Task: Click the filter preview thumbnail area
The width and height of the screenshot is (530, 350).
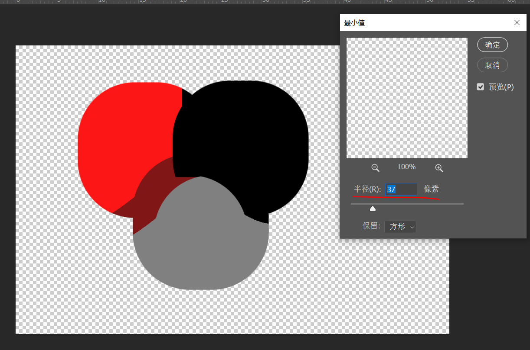Action: click(407, 98)
